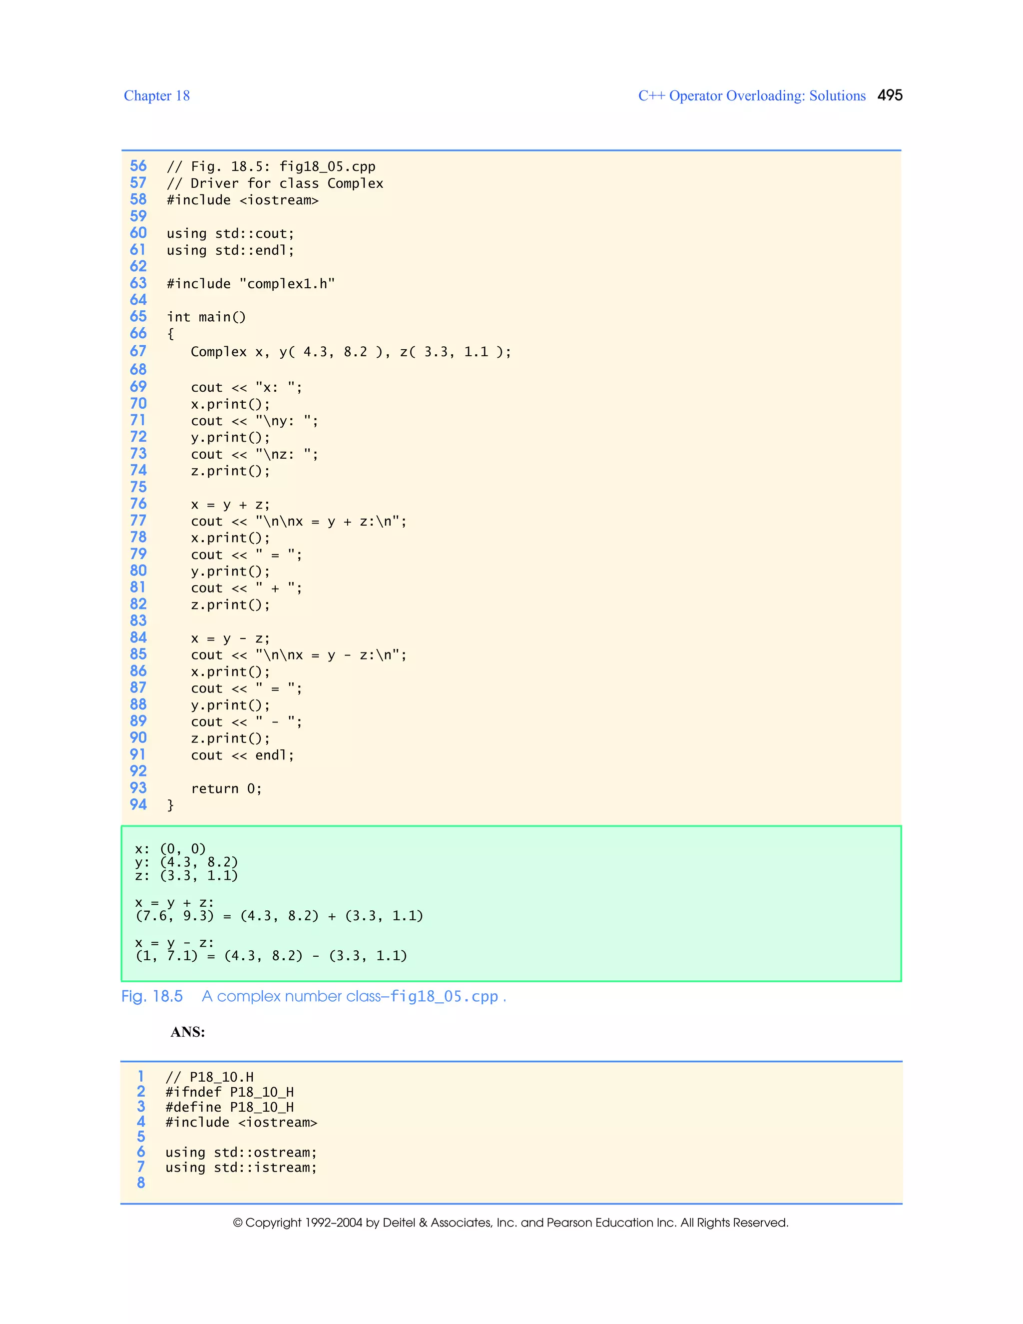This screenshot has width=1023, height=1324.
Task: Click the 'using std::endl;' line
Action: pyautogui.click(x=230, y=250)
